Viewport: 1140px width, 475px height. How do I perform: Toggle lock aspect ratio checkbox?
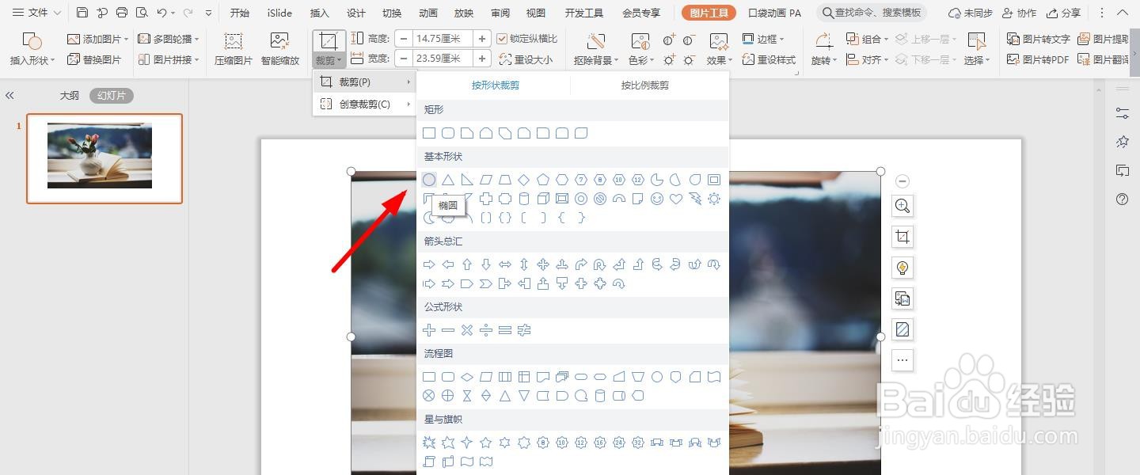(502, 39)
